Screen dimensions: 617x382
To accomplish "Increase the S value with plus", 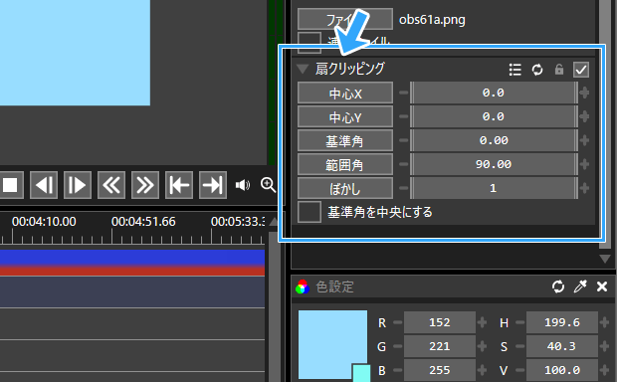I will (604, 346).
